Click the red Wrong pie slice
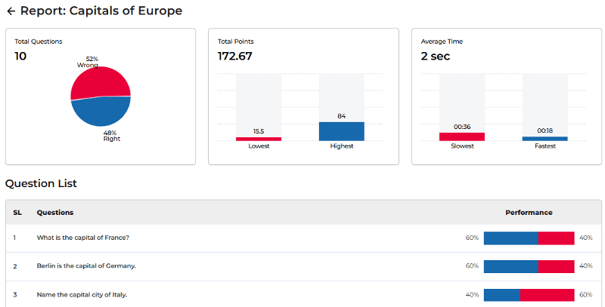 click(x=98, y=82)
